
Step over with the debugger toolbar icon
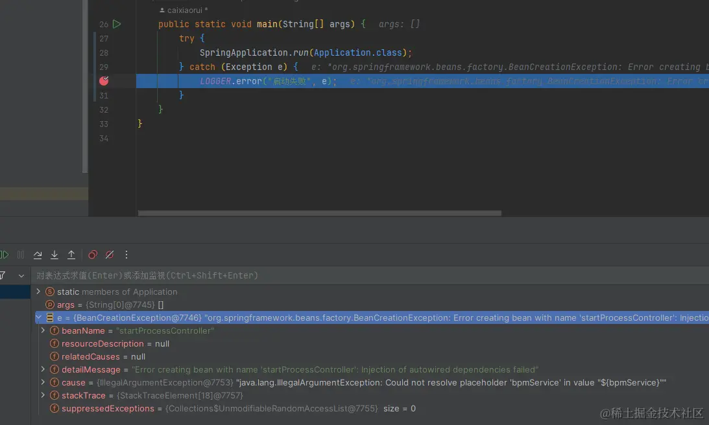[x=38, y=255]
